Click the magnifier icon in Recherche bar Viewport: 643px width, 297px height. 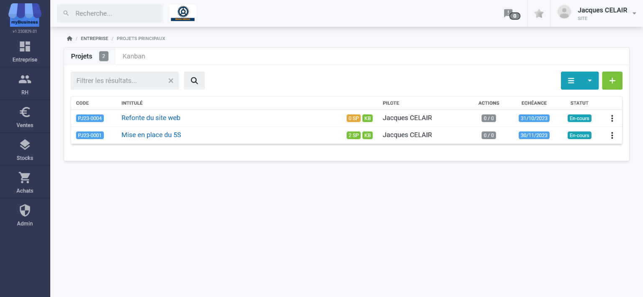tap(66, 13)
